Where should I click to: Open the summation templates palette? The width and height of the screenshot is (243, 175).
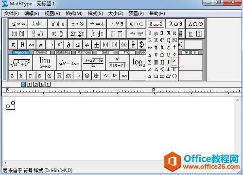click(77, 34)
